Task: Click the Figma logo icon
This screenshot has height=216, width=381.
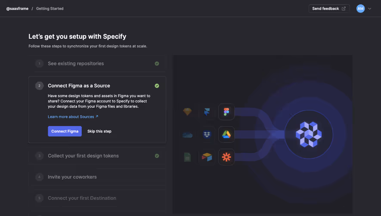Action: tap(226, 112)
